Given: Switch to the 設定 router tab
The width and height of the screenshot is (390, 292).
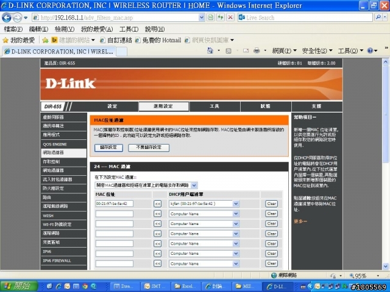Looking at the screenshot, I should point(112,106).
